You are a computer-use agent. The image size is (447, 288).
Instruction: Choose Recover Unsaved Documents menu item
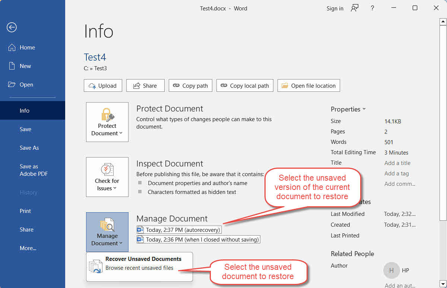pos(139,266)
